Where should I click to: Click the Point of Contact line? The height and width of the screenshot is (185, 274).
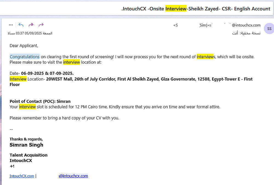coord(40,101)
